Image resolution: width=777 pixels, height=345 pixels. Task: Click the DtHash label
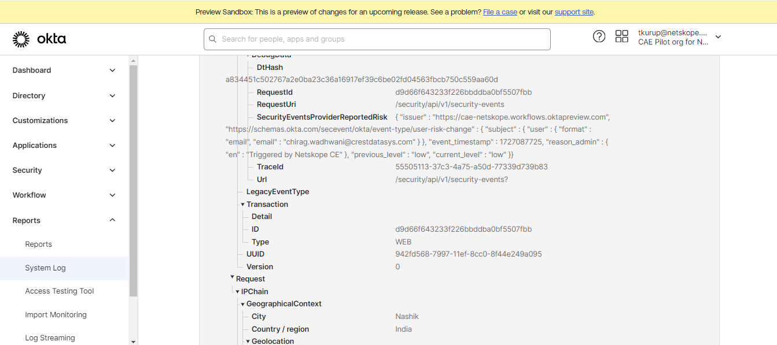point(270,68)
